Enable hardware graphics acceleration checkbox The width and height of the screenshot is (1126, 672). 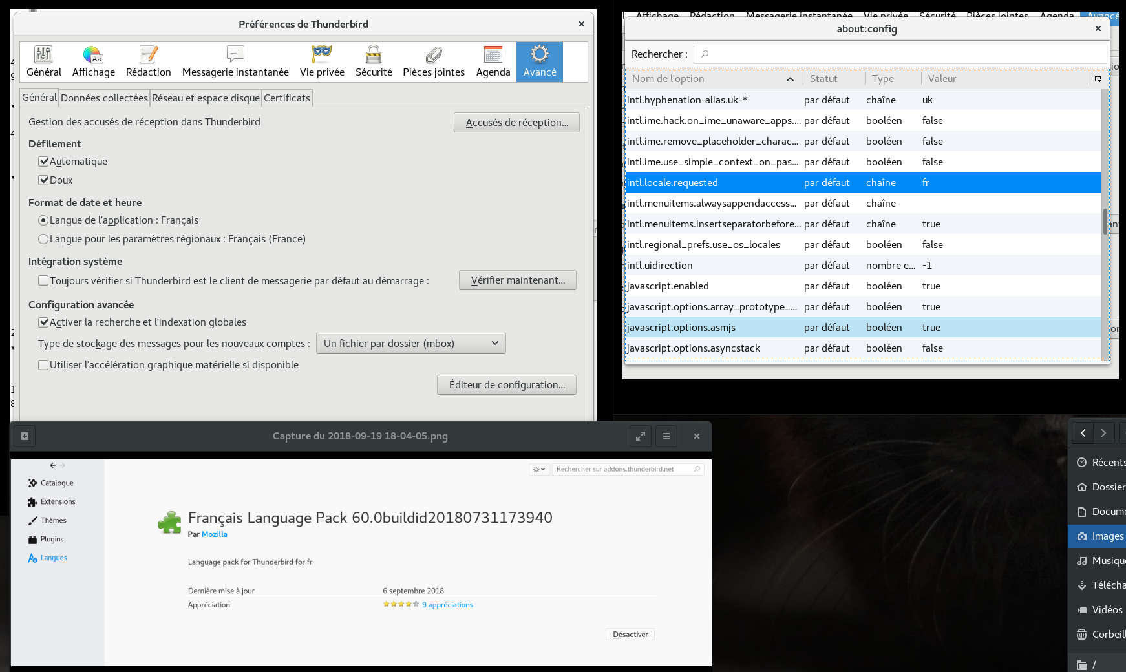[43, 365]
